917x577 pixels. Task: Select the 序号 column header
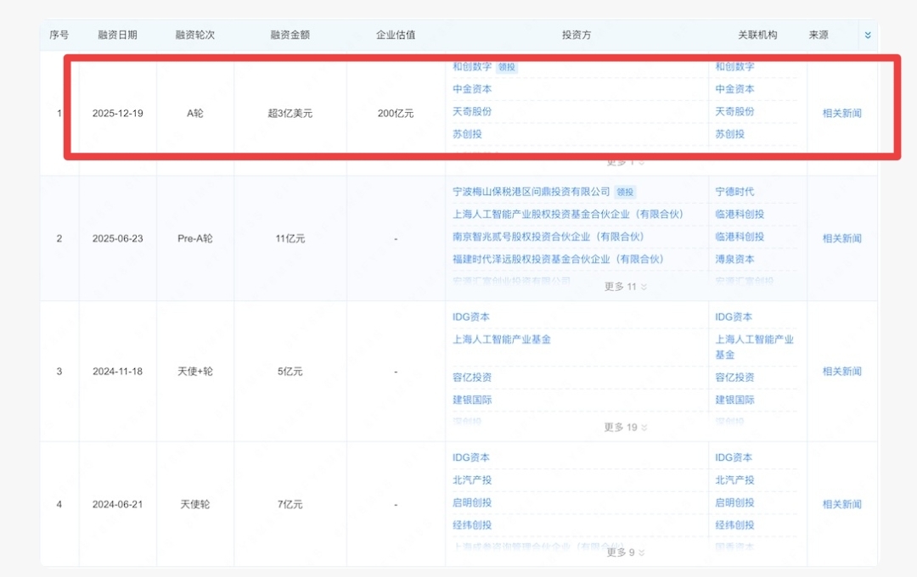(x=59, y=35)
